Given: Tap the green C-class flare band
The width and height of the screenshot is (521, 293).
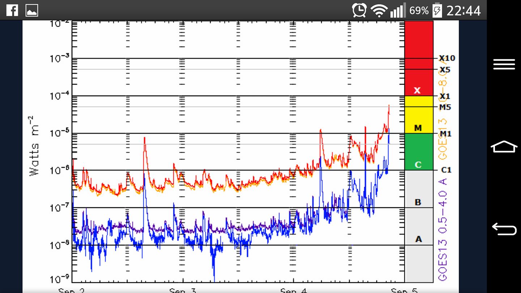Looking at the screenshot, I should 419,152.
